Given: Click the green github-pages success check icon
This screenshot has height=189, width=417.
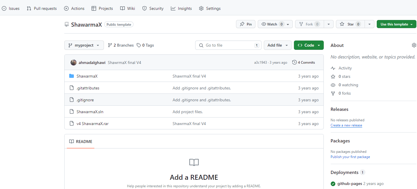Looking at the screenshot, I should tap(333, 184).
